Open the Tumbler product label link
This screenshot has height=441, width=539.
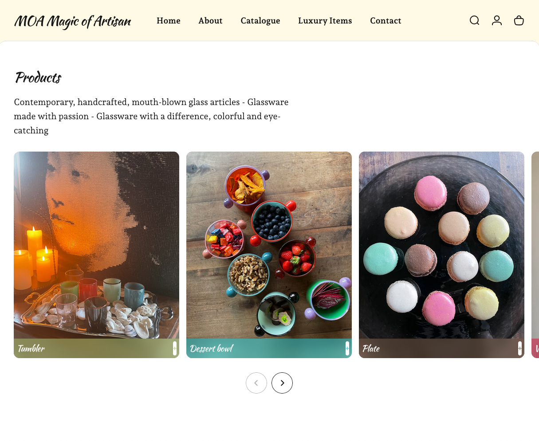(x=31, y=348)
